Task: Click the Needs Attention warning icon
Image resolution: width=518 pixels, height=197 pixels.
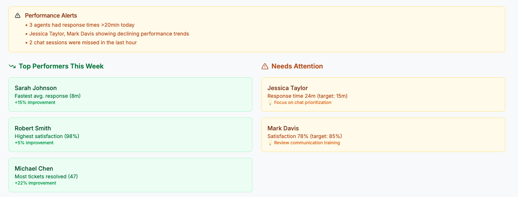Action: click(265, 66)
